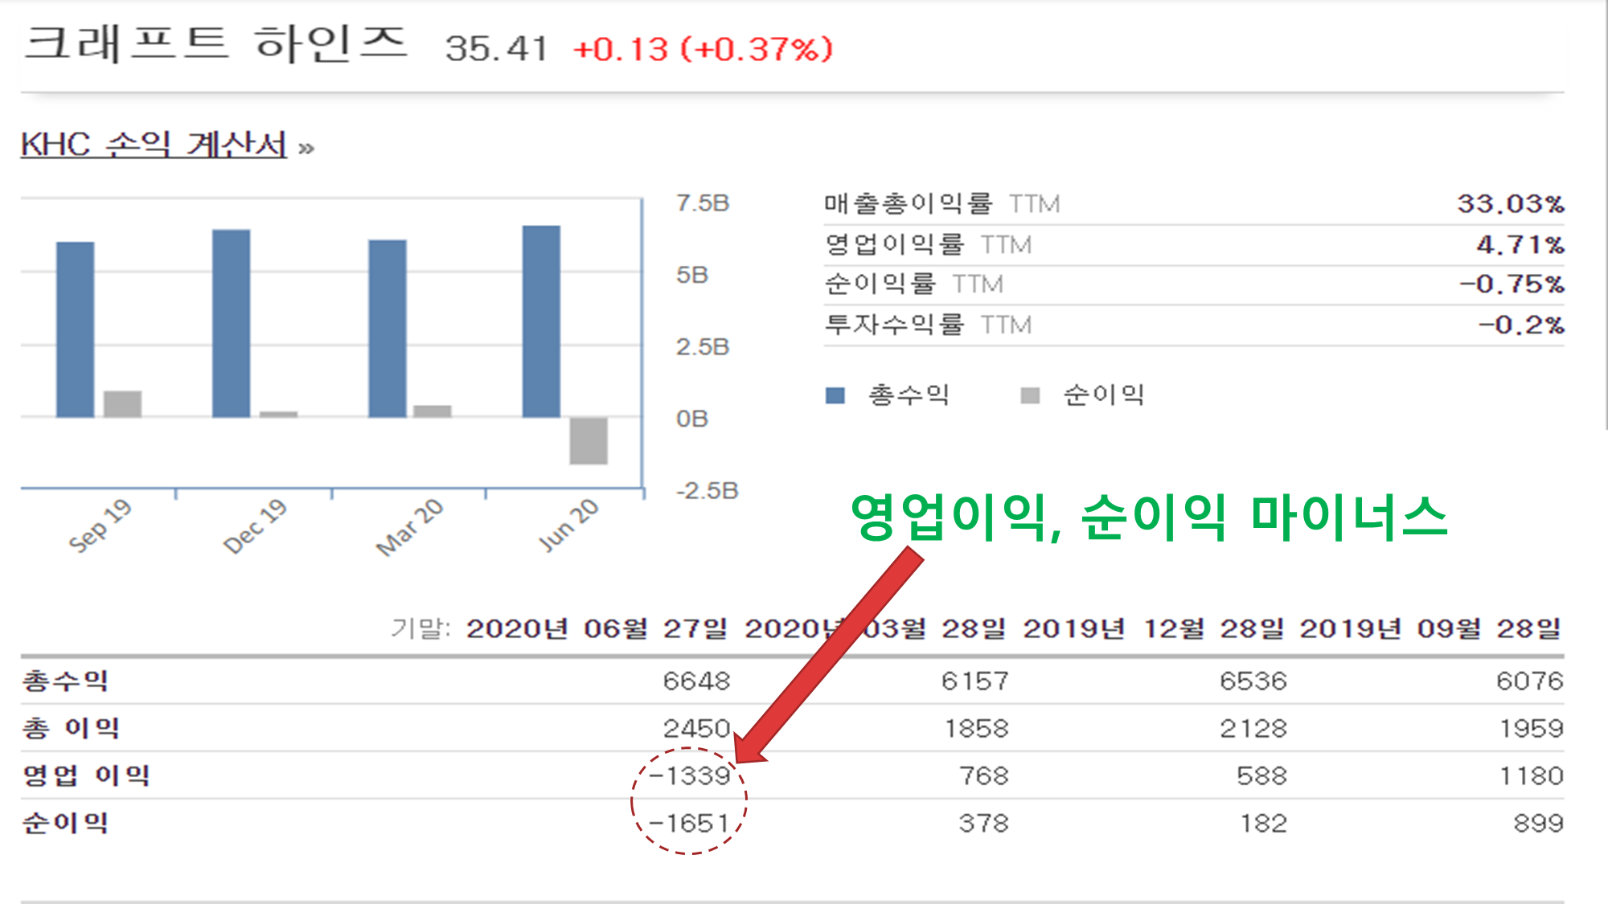This screenshot has width=1608, height=904.
Task: Click the blue 총수익 legend square
Action: 835,395
